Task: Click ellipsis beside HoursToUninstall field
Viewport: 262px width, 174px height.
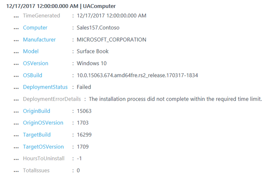Action: 16,160
